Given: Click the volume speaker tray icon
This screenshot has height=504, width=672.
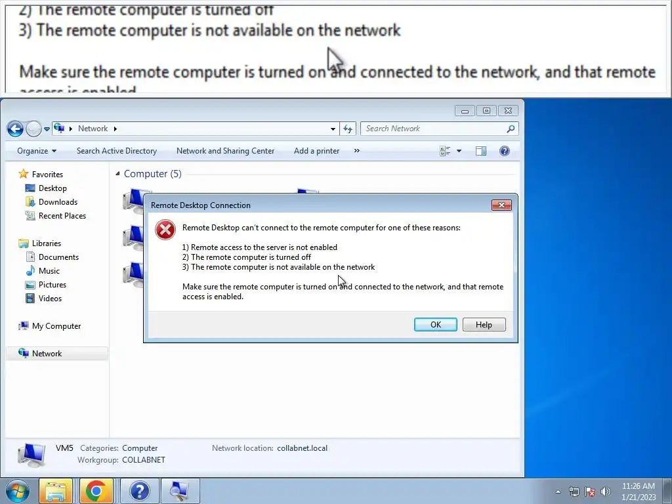Looking at the screenshot, I should pos(605,492).
